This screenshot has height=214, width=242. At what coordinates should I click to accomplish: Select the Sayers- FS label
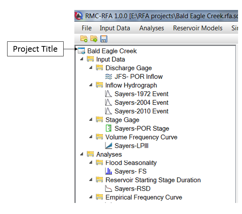point(130,171)
